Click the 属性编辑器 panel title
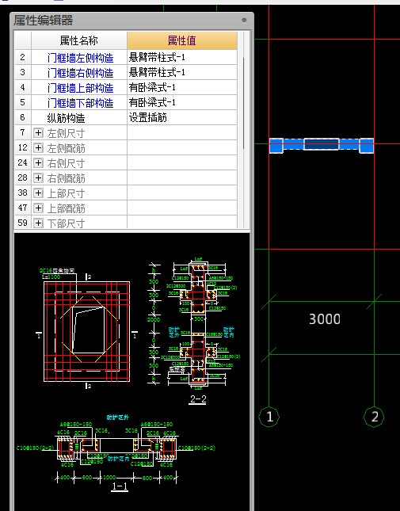This screenshot has width=400, height=511. tap(43, 21)
